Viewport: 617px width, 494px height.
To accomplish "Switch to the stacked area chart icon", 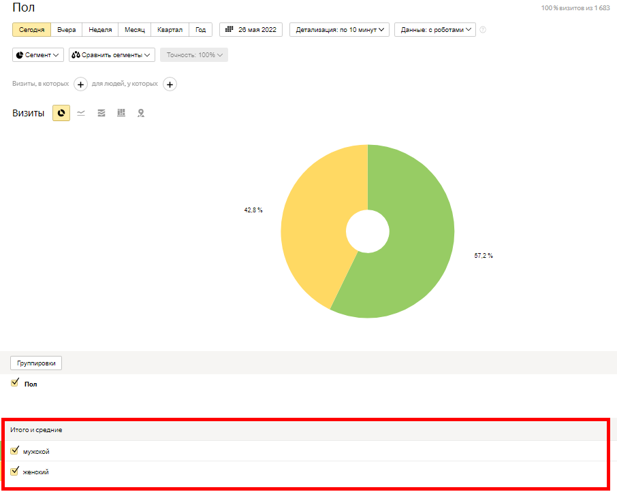I will point(101,113).
